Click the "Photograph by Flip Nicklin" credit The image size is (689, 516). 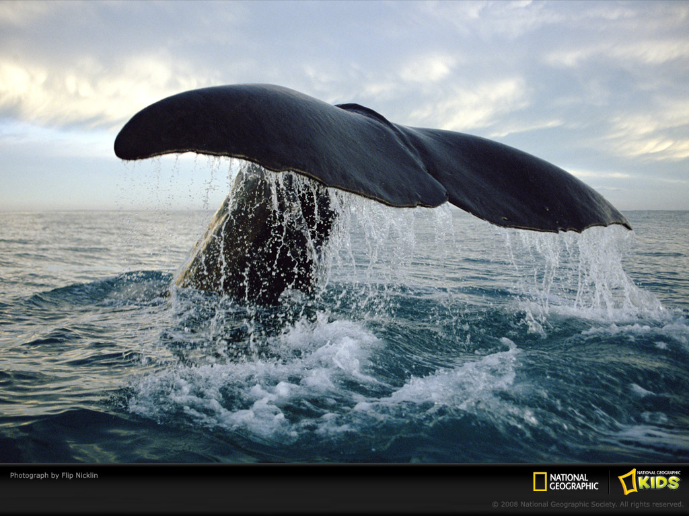(54, 475)
